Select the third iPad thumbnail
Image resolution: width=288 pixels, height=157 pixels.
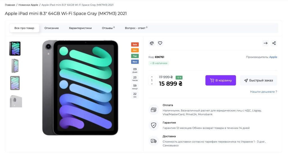(15, 83)
